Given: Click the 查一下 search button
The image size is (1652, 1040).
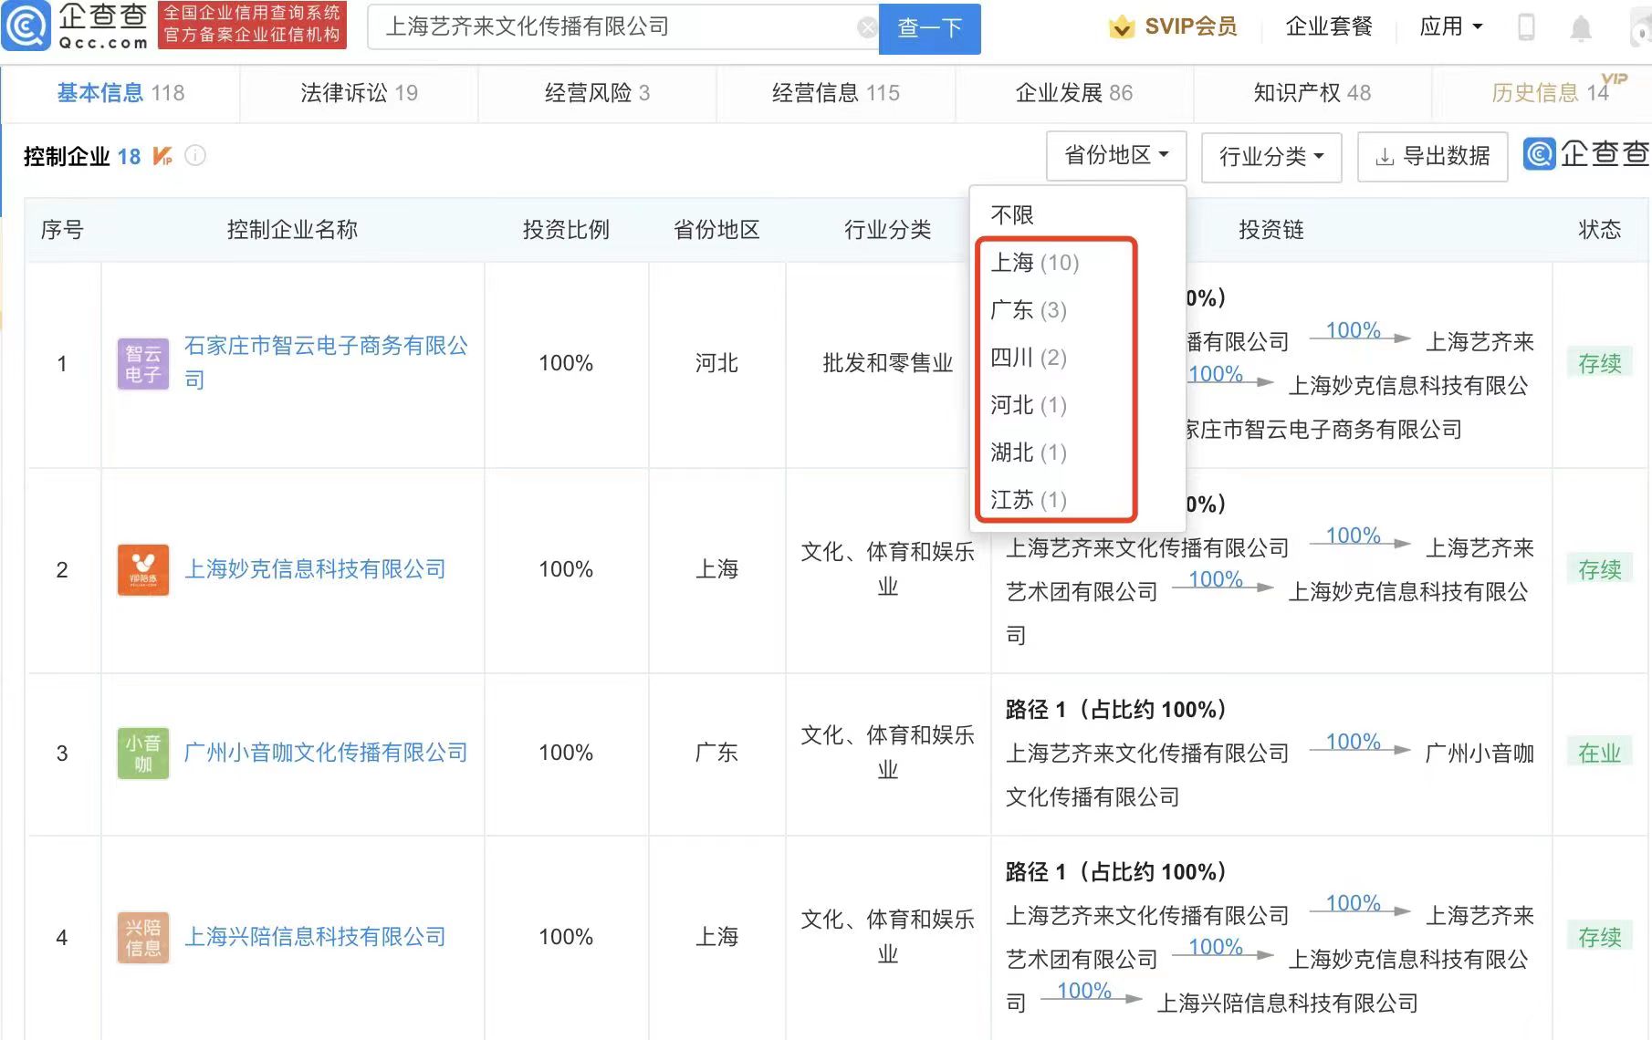Looking at the screenshot, I should pos(929,28).
